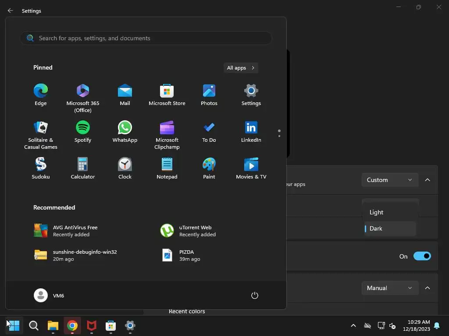Click the muted volume tray icon

pos(392,325)
